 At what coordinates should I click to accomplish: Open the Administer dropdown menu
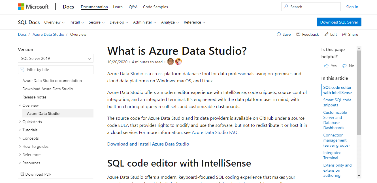coord(145,22)
